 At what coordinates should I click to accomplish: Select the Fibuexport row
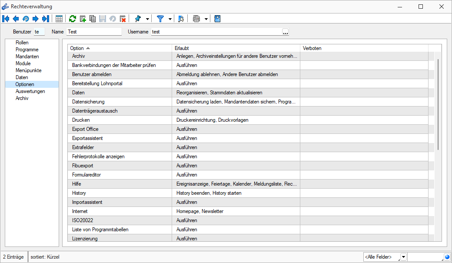(248, 166)
